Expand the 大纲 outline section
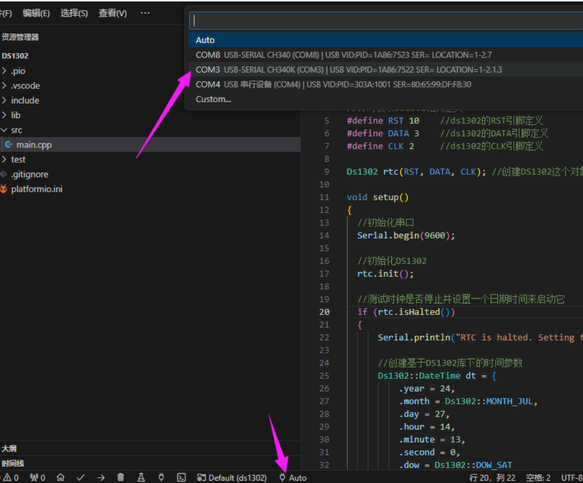This screenshot has width=583, height=483. [150, 448]
